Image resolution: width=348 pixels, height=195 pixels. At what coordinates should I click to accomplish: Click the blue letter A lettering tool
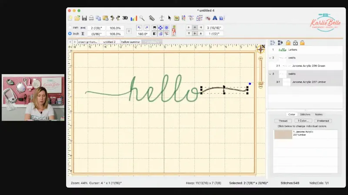pyautogui.click(x=214, y=18)
